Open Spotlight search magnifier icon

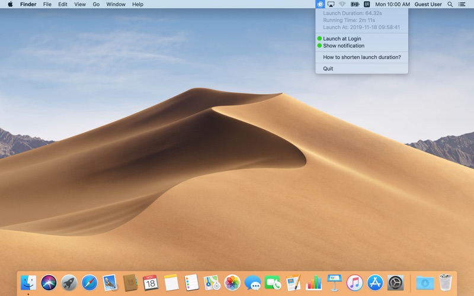tap(450, 4)
